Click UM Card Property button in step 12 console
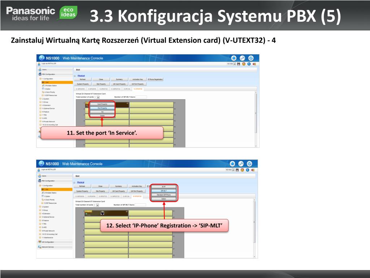The height and width of the screenshot is (278, 370). [119, 191]
